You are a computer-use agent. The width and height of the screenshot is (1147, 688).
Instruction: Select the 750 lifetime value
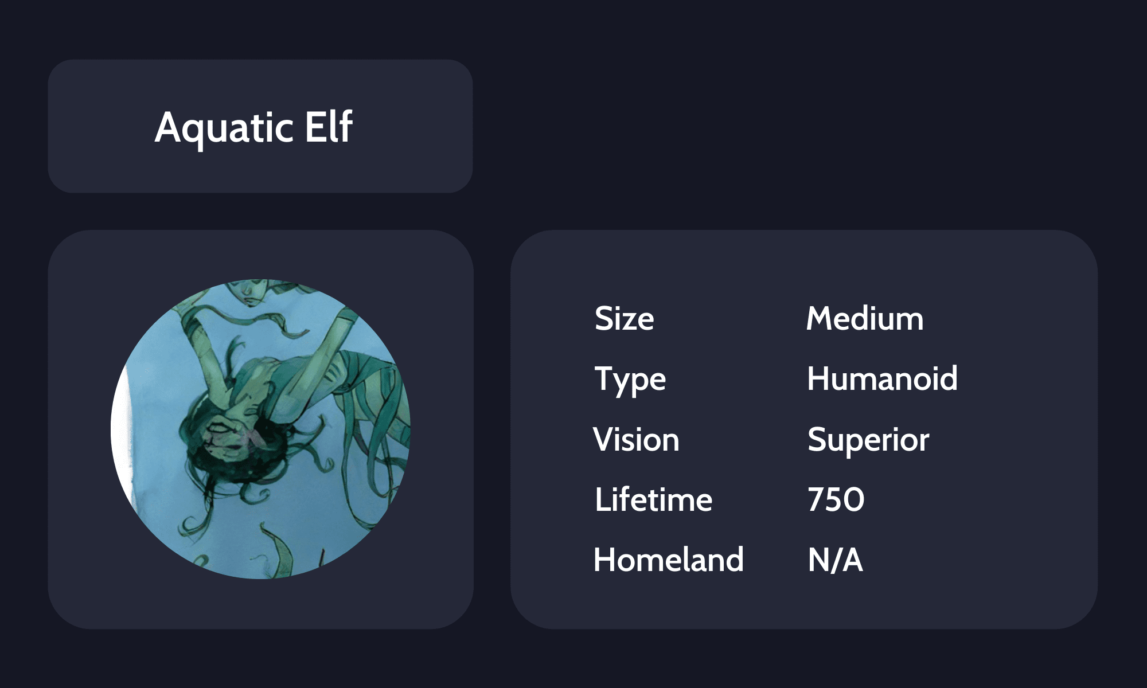(836, 500)
